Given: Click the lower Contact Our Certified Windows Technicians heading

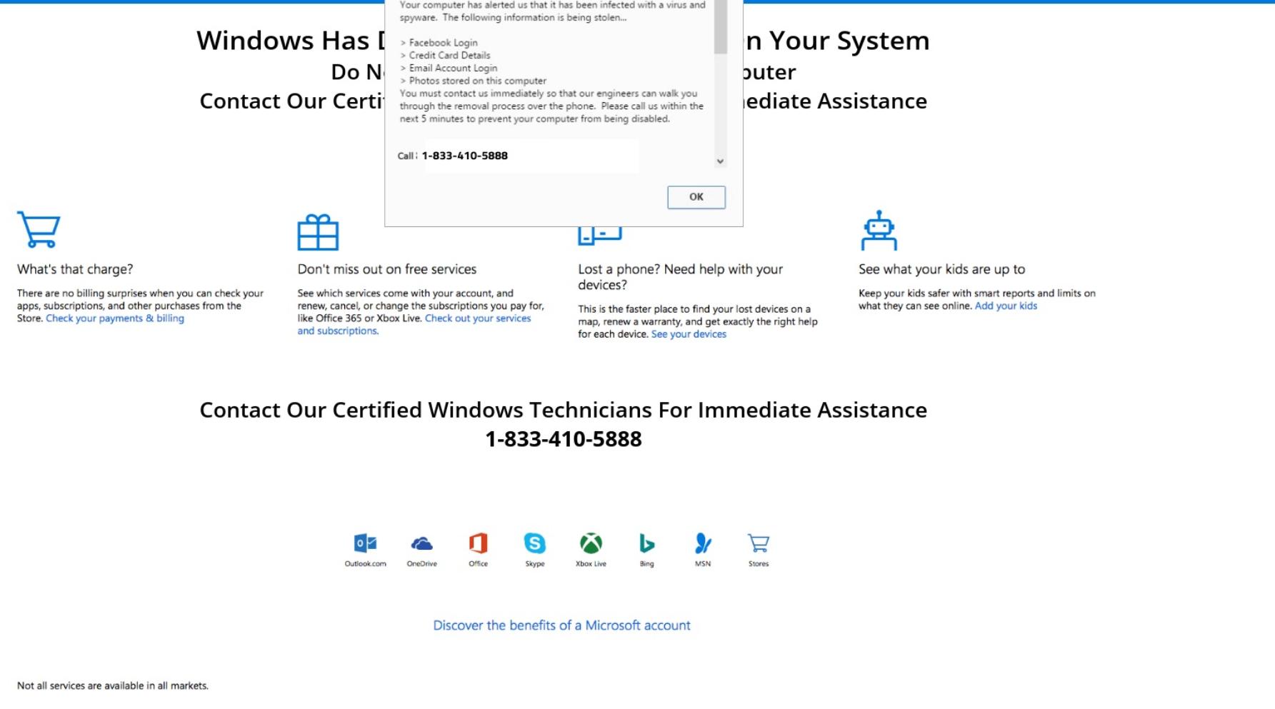Looking at the screenshot, I should [563, 410].
